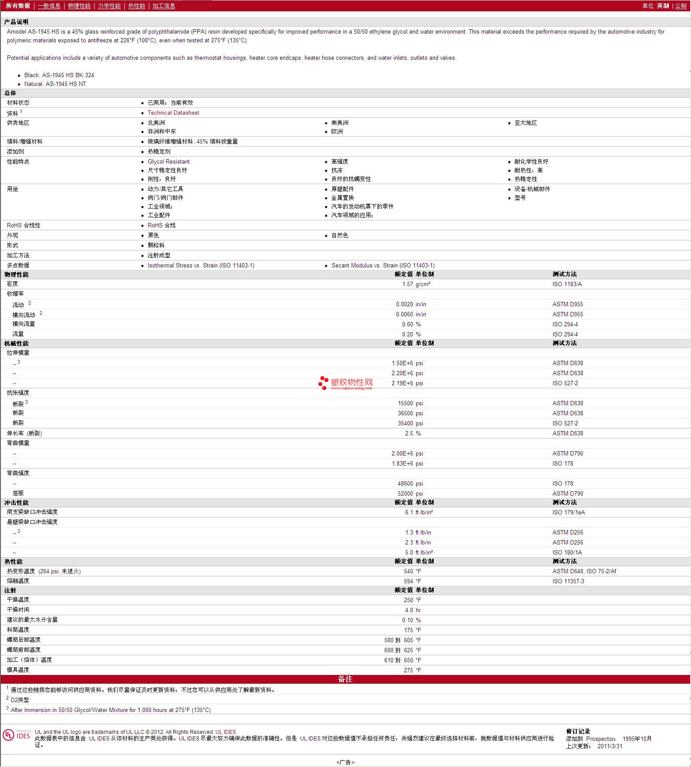
Task: Switch units to 公制
Action: (x=681, y=6)
